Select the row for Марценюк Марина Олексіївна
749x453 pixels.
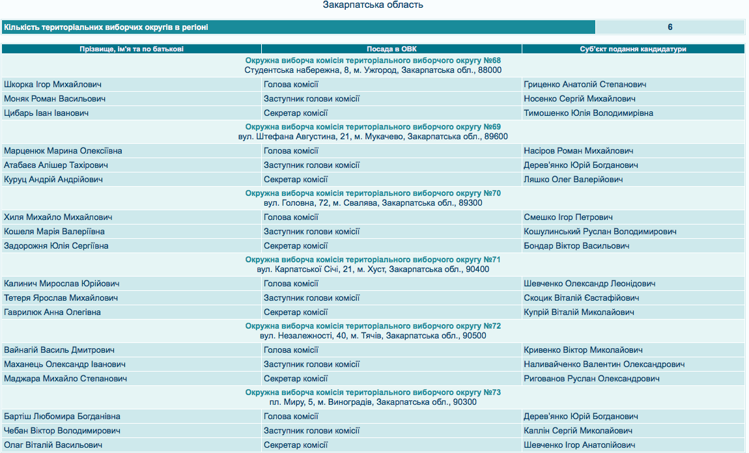point(63,151)
